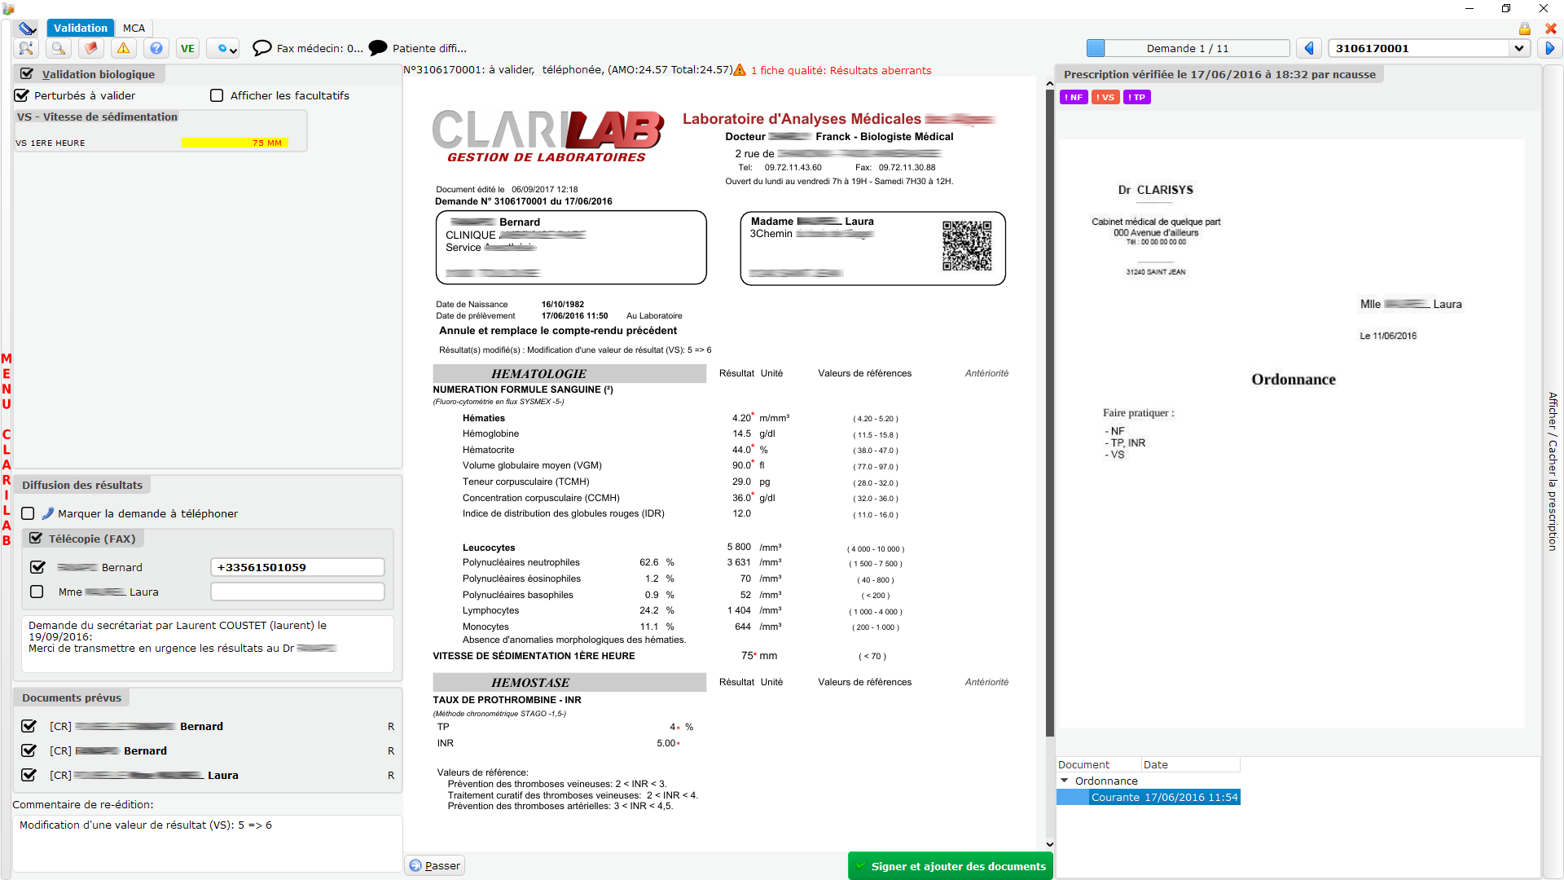Viewport: 1564px width, 880px height.
Task: Click the red folder icon
Action: [x=91, y=48]
